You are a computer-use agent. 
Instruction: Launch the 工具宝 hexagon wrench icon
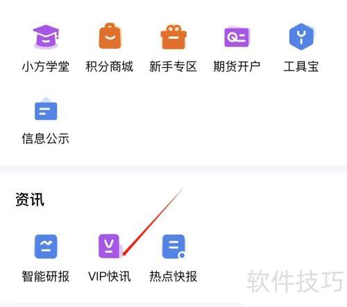point(301,37)
